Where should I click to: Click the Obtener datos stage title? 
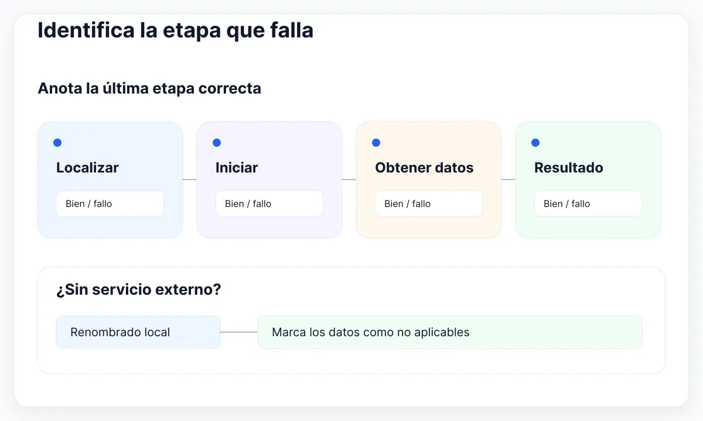[424, 168]
